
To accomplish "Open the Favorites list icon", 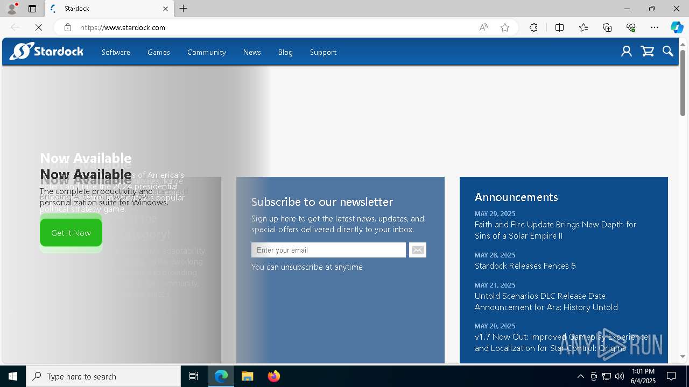I will tap(583, 27).
